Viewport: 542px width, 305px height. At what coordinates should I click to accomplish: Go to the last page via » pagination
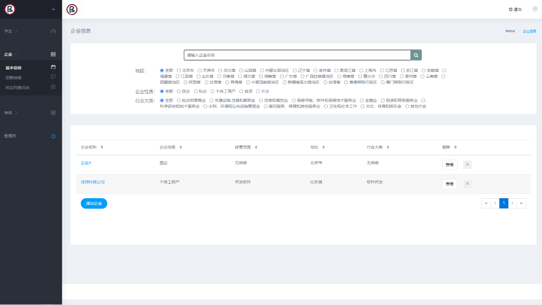(521, 203)
